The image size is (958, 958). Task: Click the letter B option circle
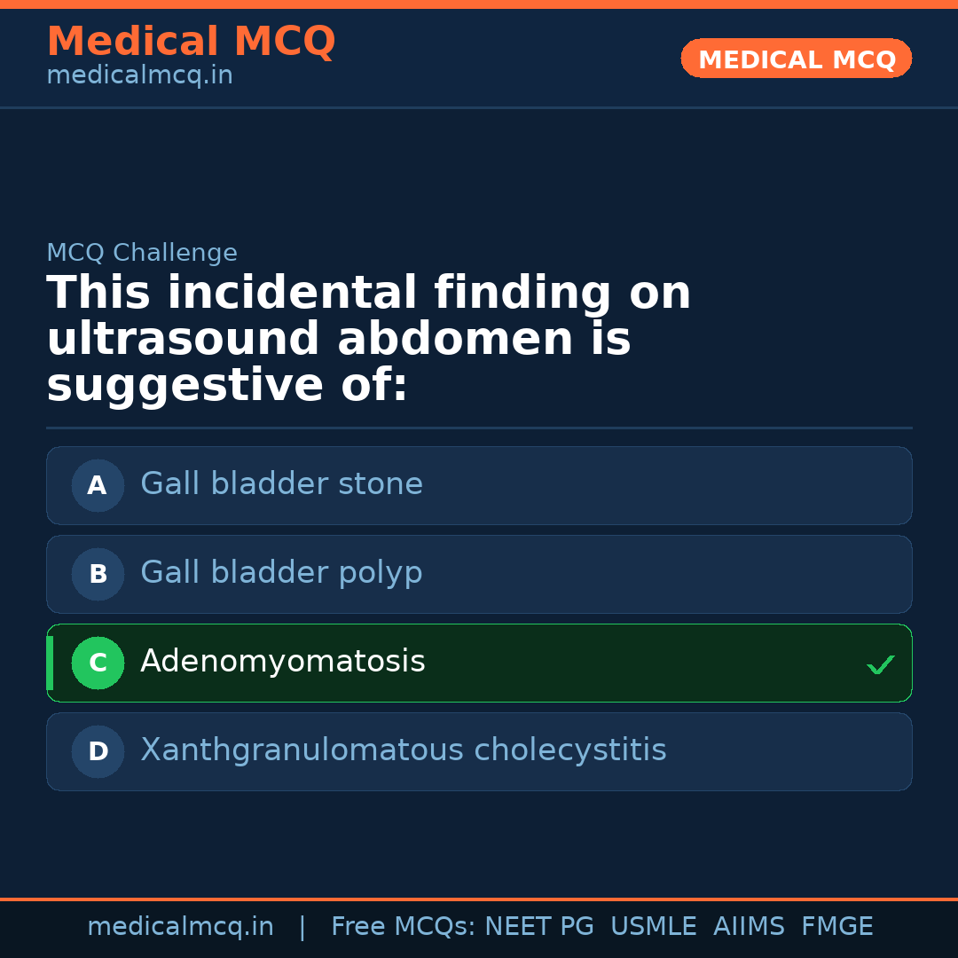point(98,574)
